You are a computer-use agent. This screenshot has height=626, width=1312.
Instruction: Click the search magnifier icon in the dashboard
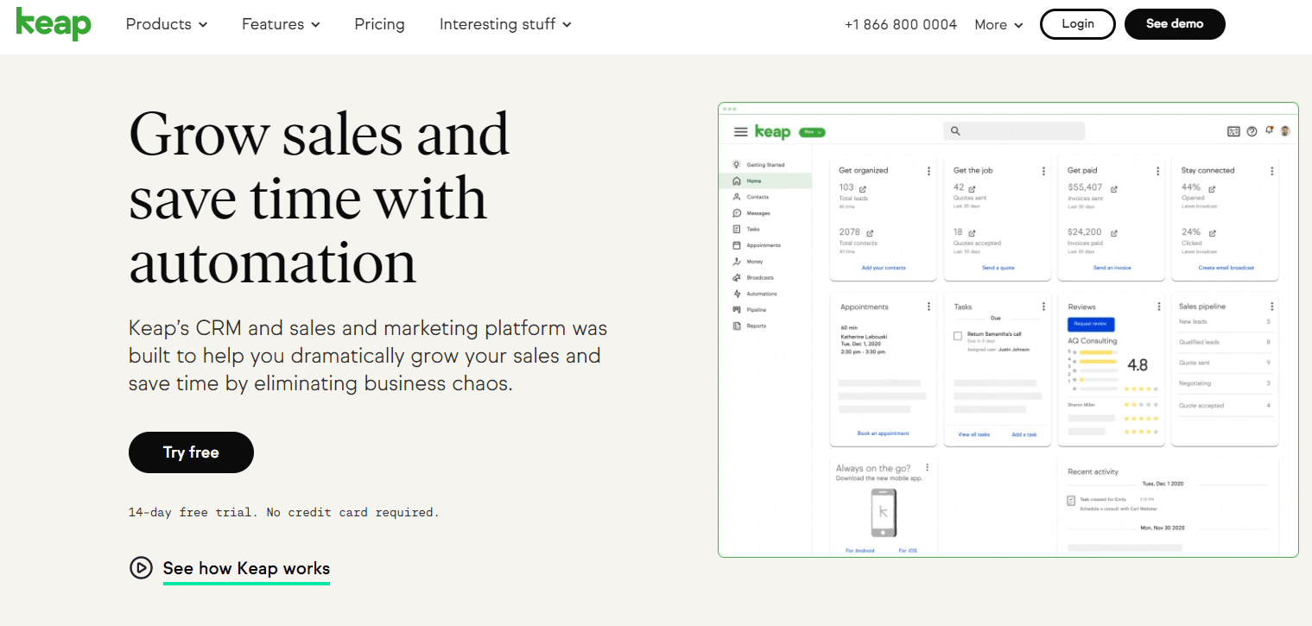pos(955,131)
